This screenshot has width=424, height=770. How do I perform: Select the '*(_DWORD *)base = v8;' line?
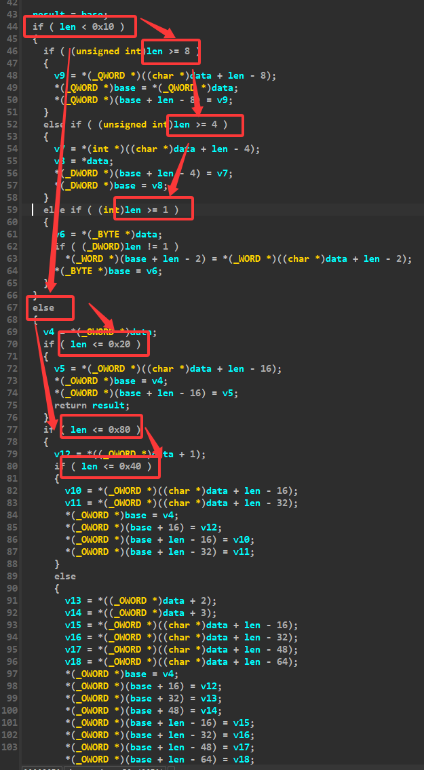(111, 186)
